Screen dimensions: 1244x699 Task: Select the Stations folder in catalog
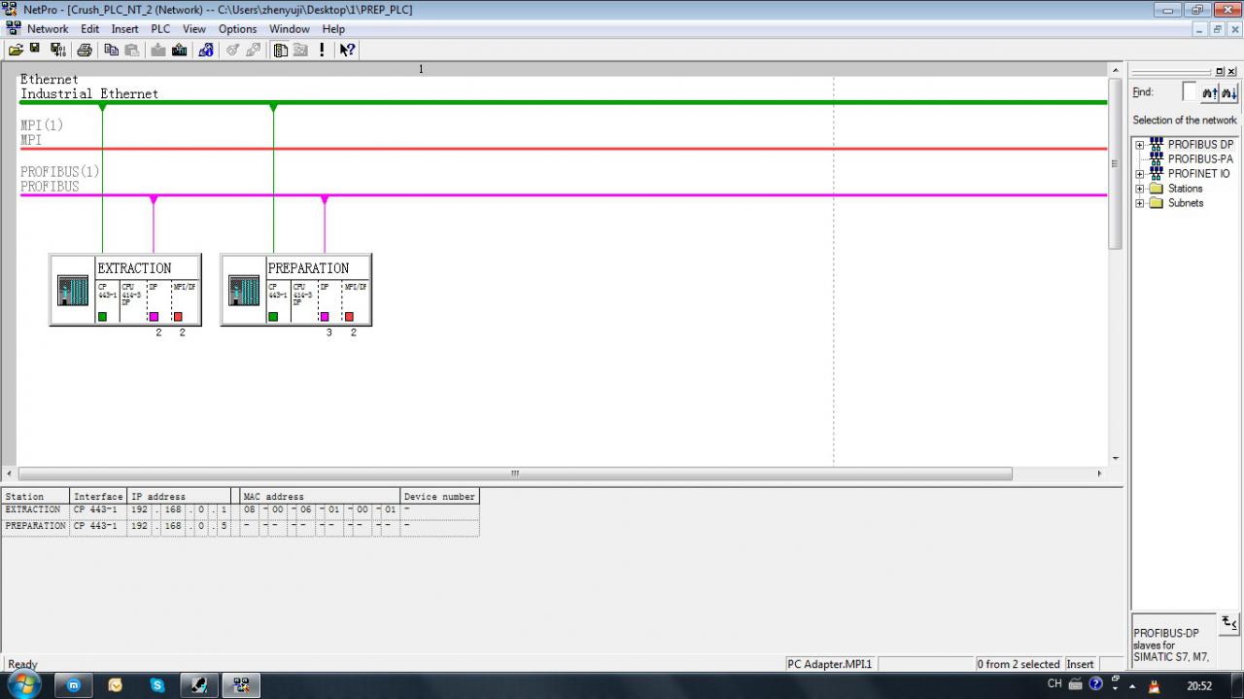pos(1185,189)
